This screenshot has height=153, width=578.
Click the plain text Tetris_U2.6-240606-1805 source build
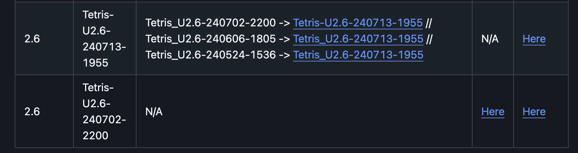coord(211,39)
